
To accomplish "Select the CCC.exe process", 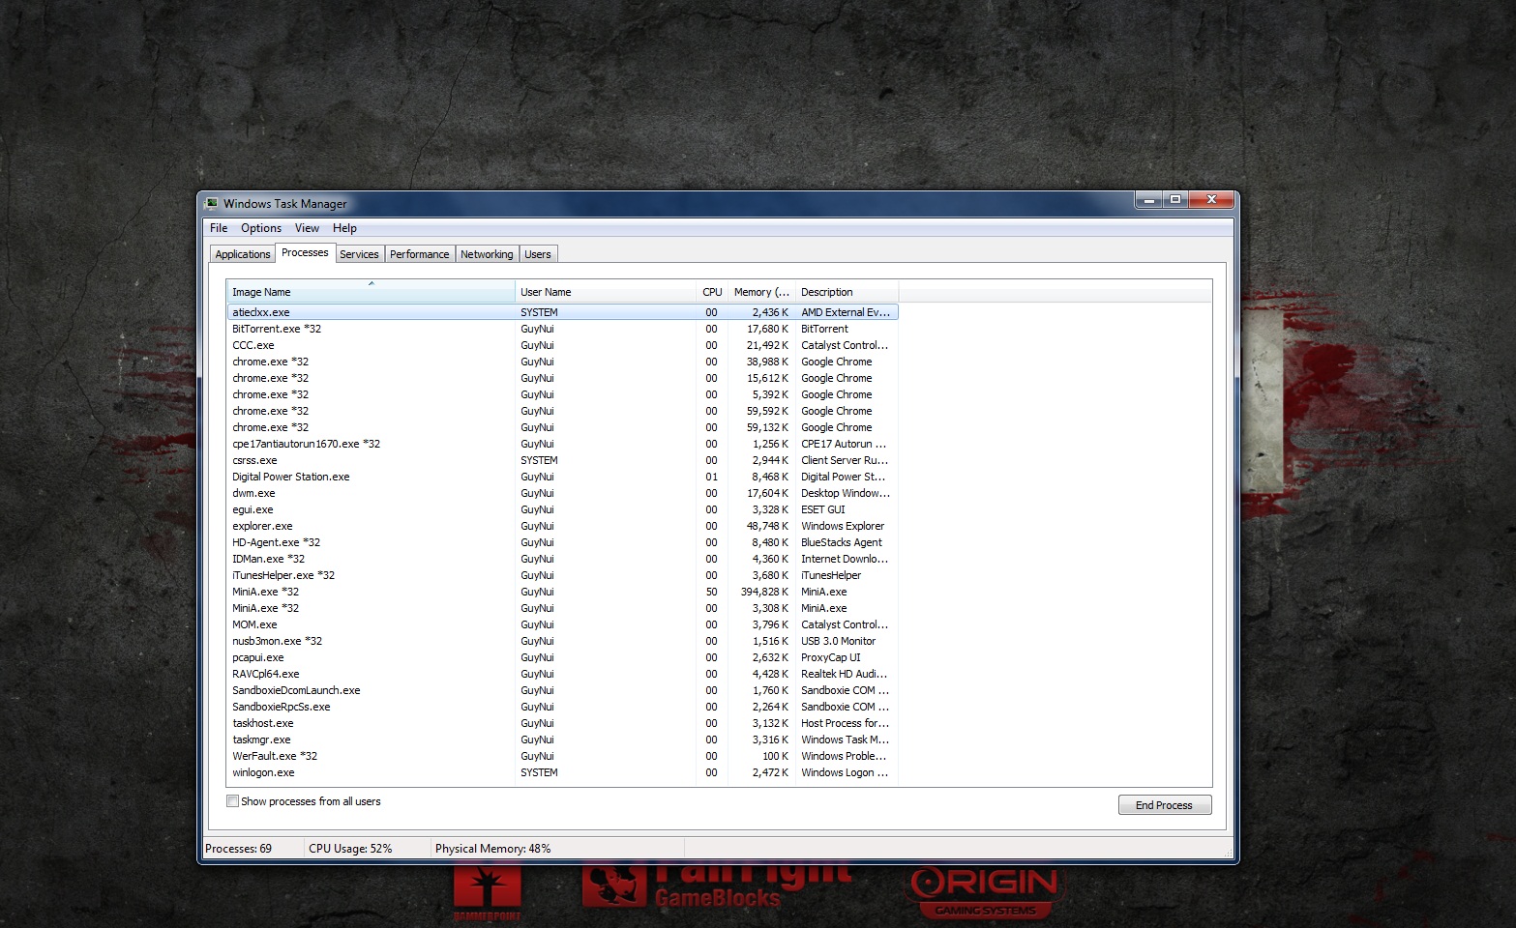I will pyautogui.click(x=563, y=345).
